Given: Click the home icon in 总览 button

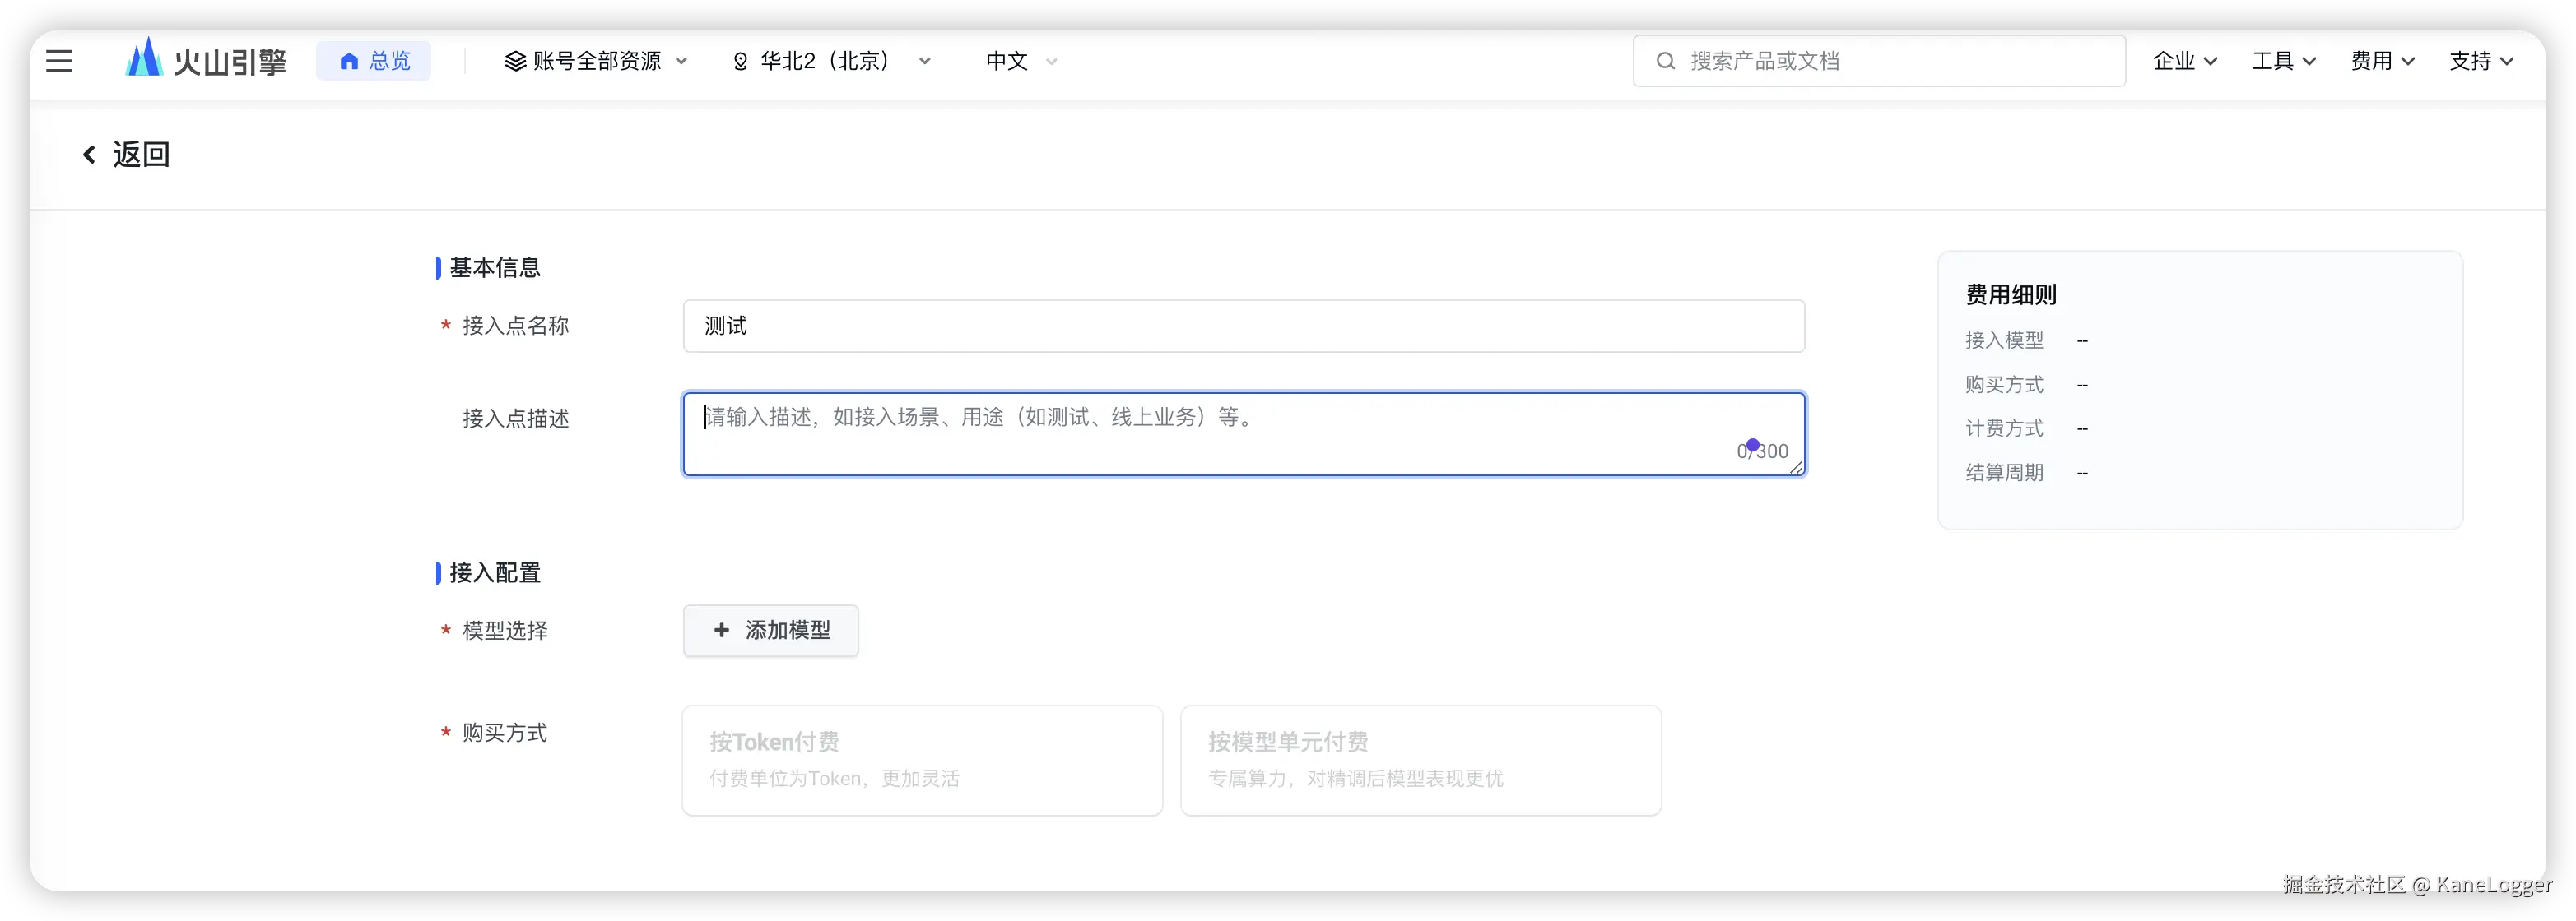Looking at the screenshot, I should 349,62.
